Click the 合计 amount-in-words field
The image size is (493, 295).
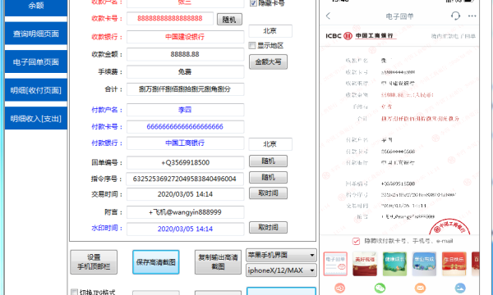click(x=185, y=89)
